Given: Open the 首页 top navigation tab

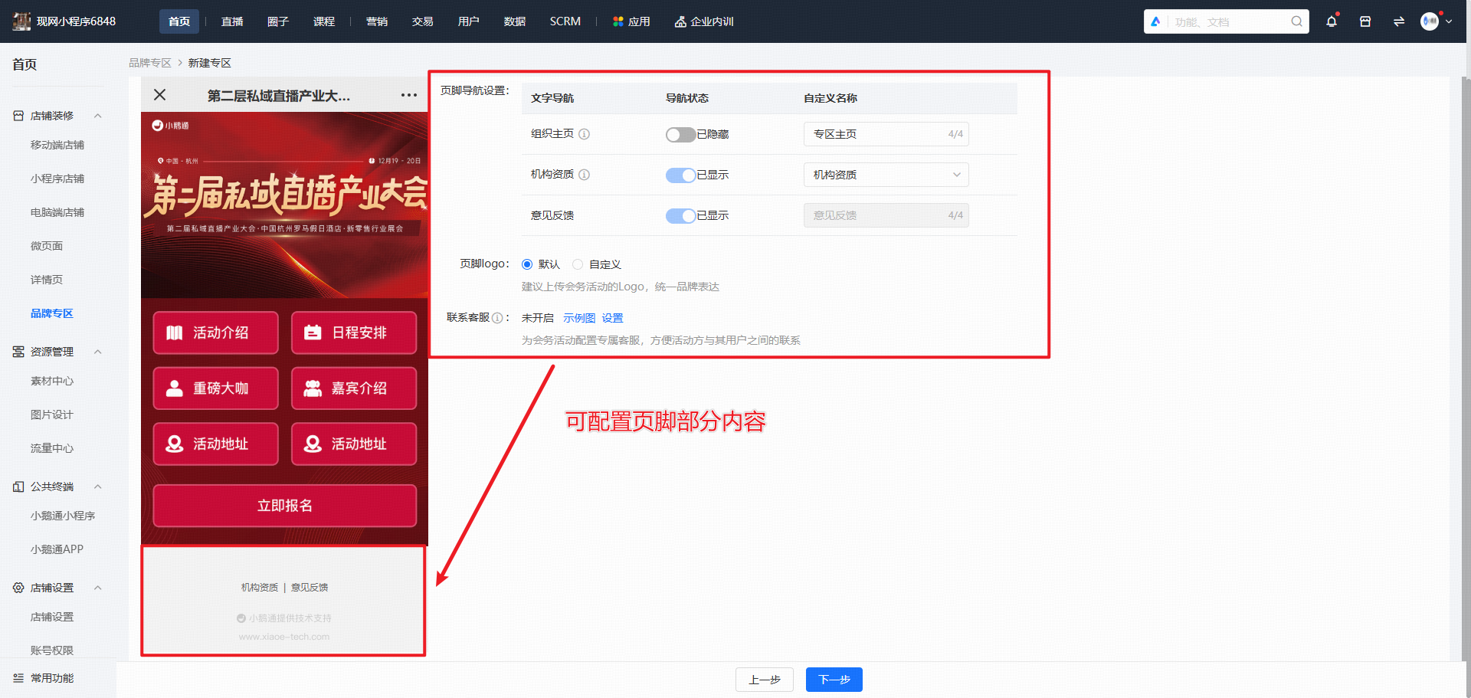Looking at the screenshot, I should [x=179, y=21].
